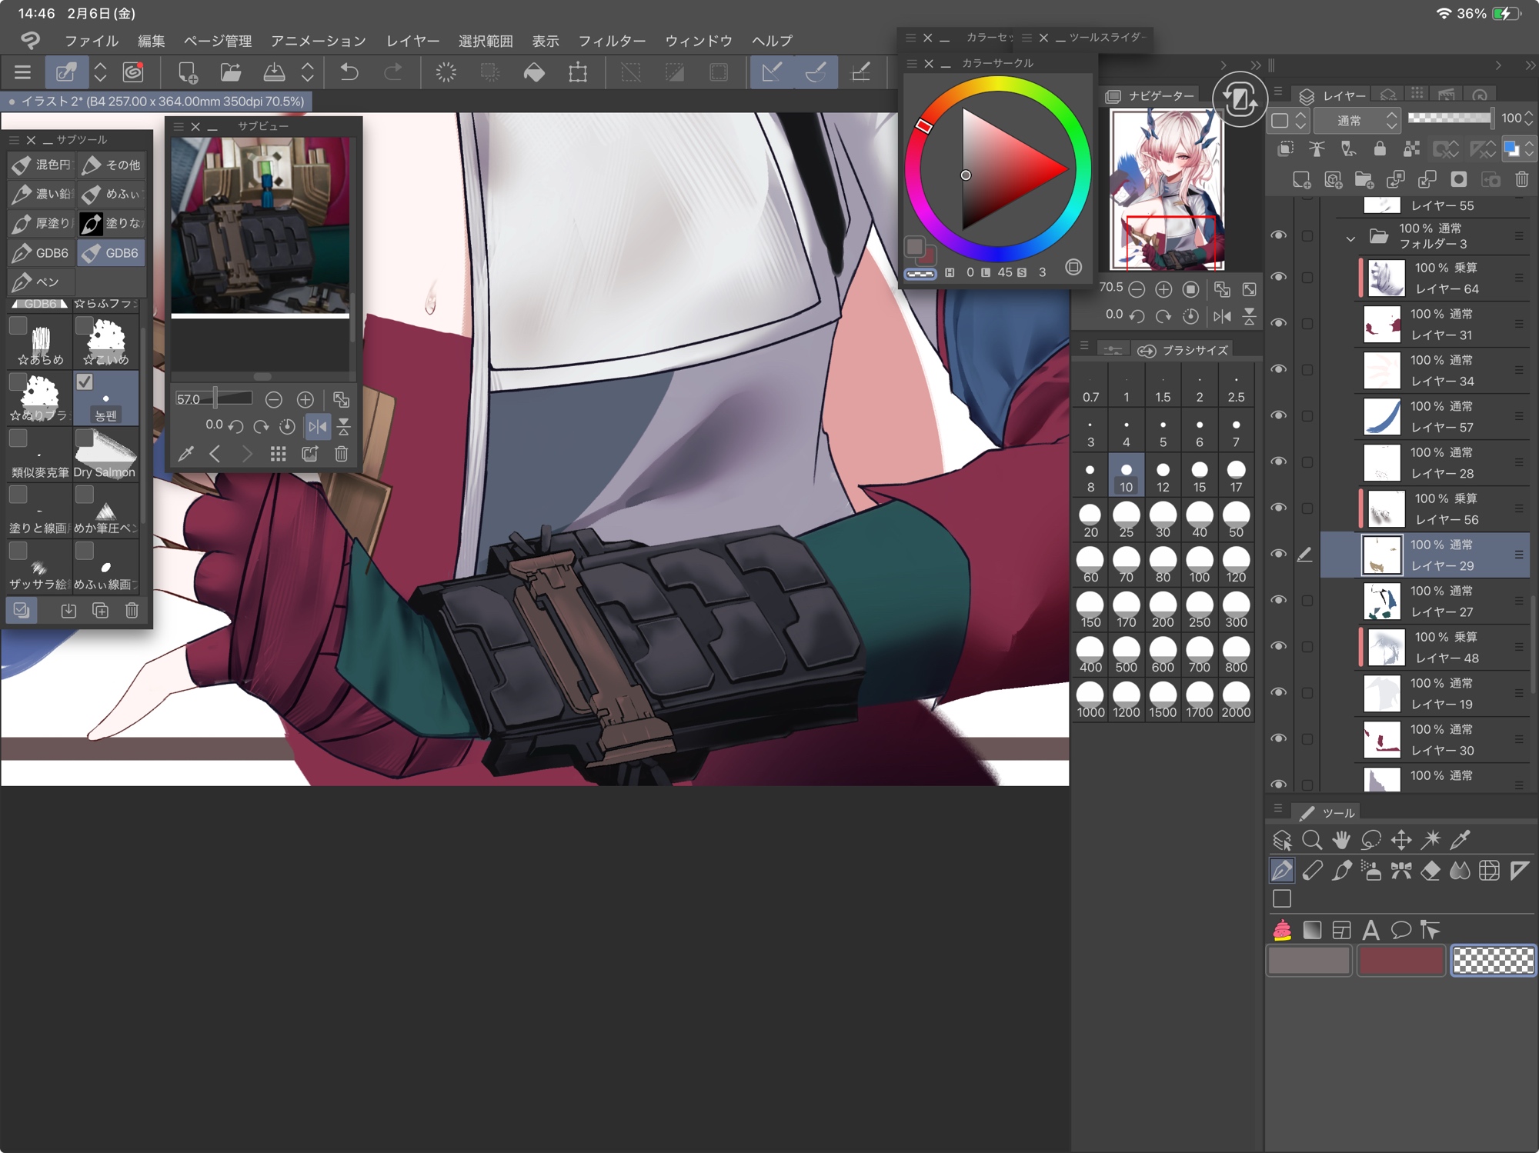Uncheck the checked brush checkbox in subtool
The image size is (1539, 1153).
(85, 382)
